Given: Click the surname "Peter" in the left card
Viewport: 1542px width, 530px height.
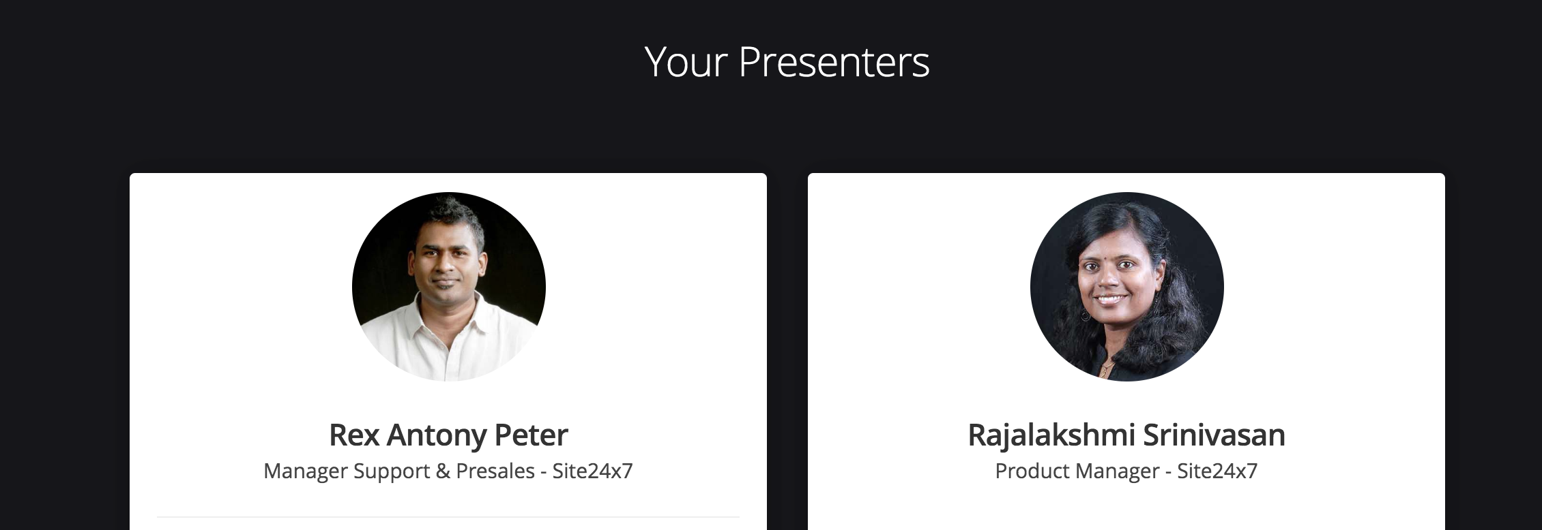Looking at the screenshot, I should (x=531, y=435).
